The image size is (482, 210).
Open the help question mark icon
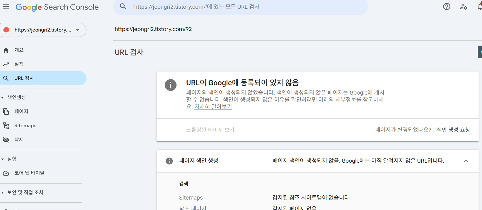tap(447, 6)
